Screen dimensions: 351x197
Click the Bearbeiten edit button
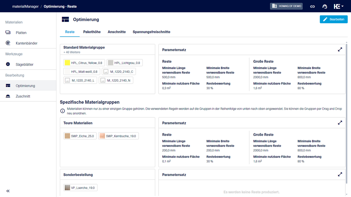pyautogui.click(x=333, y=20)
